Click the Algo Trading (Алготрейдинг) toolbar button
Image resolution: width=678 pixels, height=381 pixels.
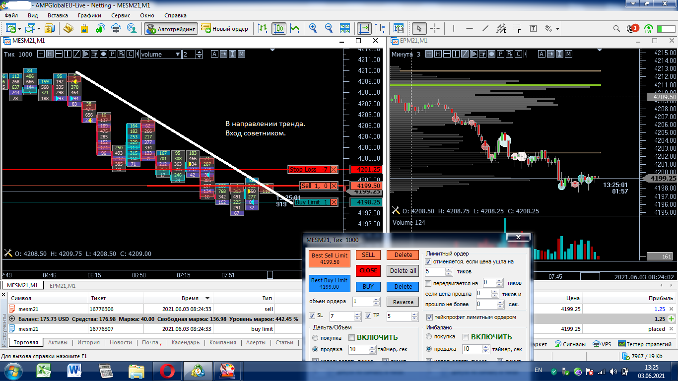click(171, 29)
